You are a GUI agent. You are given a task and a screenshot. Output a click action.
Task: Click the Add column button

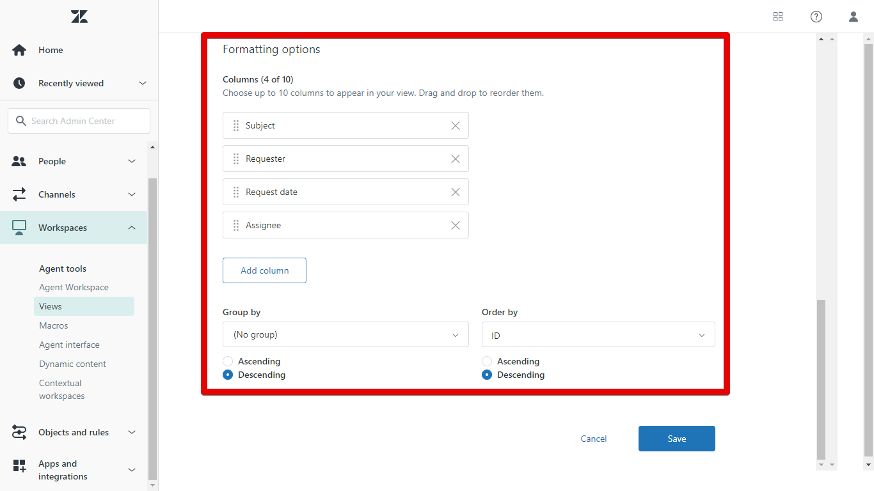pos(264,270)
